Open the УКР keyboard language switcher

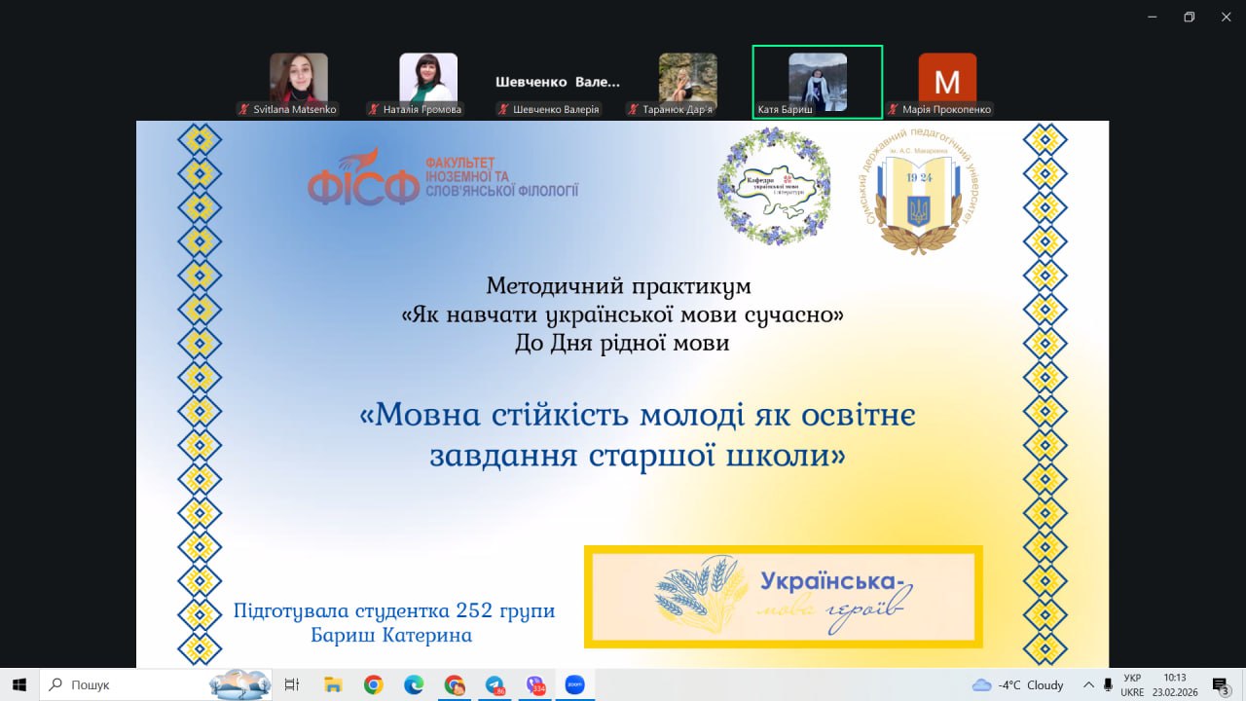pyautogui.click(x=1132, y=684)
